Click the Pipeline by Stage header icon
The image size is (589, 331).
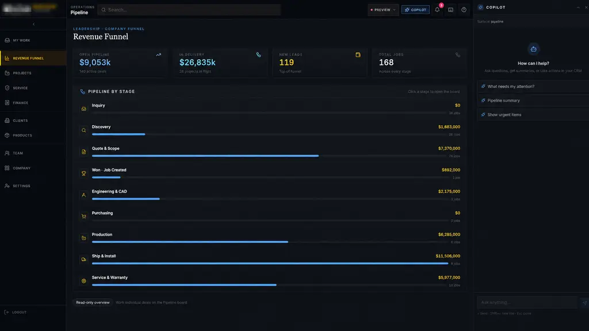83,91
